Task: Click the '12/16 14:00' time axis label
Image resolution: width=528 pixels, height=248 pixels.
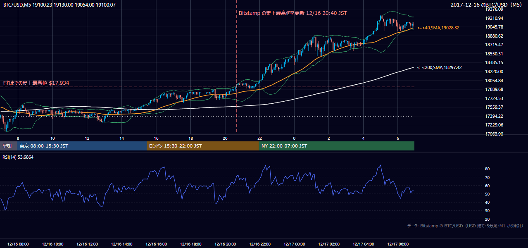Action: pos(122,244)
